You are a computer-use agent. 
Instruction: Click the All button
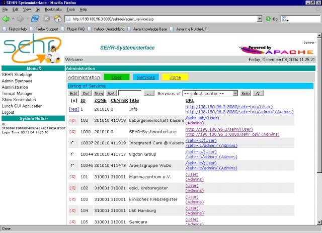point(258,94)
